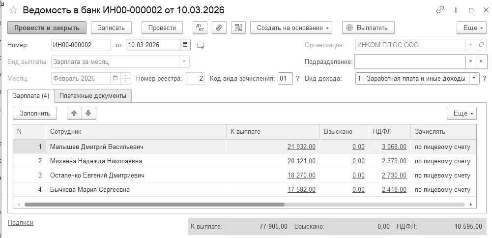Open the Подразделение dropdown list
492x238 pixels.
point(470,61)
